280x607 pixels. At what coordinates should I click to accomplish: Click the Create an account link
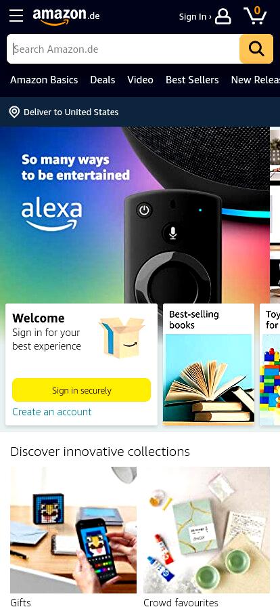pos(52,411)
